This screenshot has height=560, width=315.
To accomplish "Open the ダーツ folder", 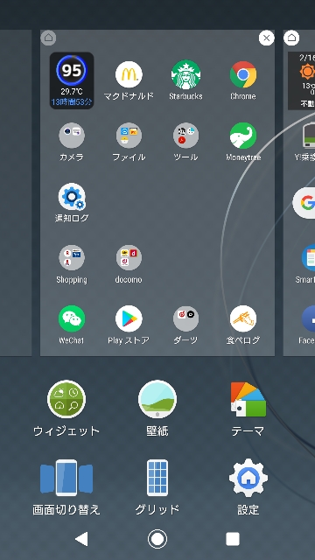I will [185, 318].
